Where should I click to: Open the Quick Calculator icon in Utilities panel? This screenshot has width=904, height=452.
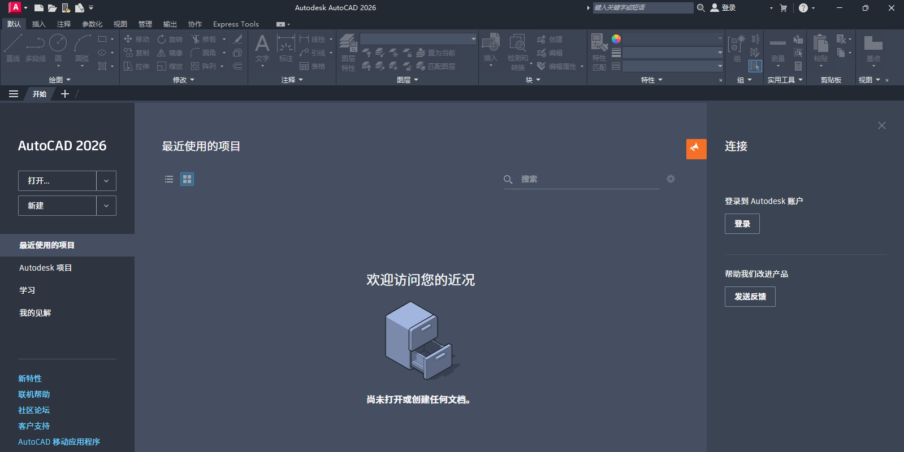(x=798, y=66)
